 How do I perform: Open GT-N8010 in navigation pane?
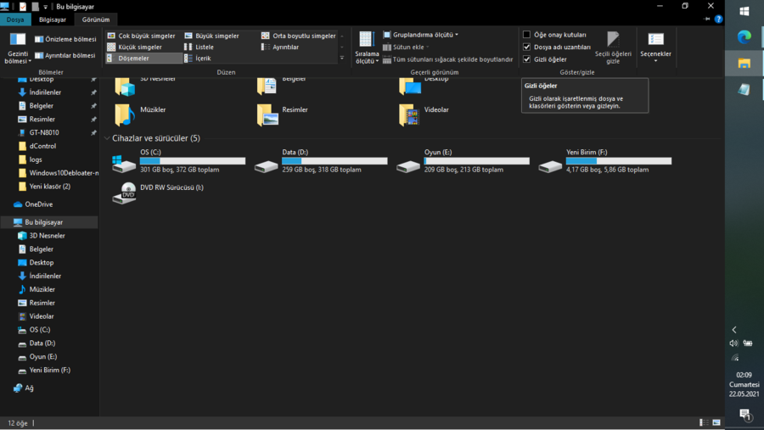(x=44, y=132)
